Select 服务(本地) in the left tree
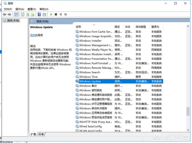Image resolution: width=192 pixels, height=143 pixels. (11, 21)
